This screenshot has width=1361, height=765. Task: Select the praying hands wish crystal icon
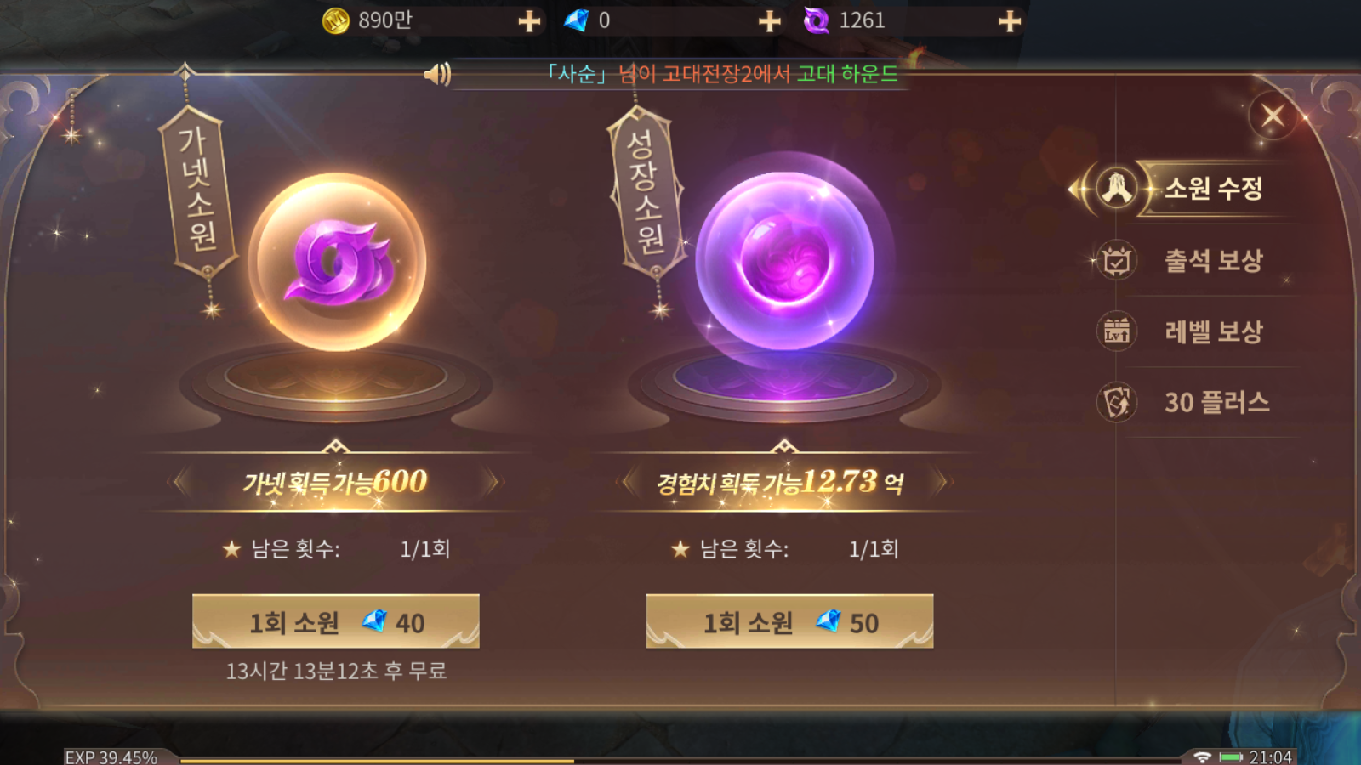(1116, 188)
